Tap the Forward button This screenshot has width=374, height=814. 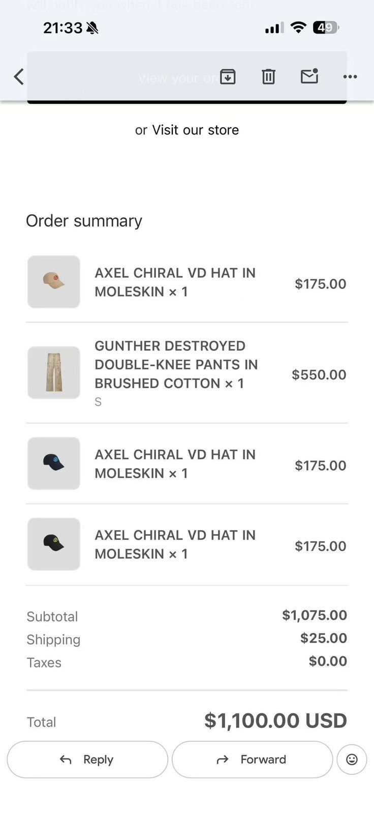(x=252, y=760)
